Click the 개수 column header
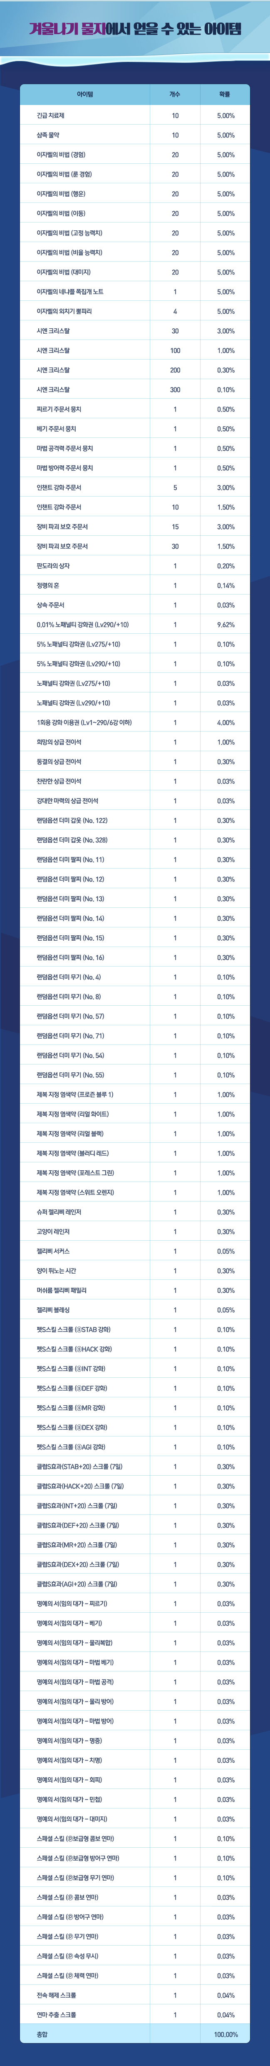The width and height of the screenshot is (270, 2066). coord(175,95)
